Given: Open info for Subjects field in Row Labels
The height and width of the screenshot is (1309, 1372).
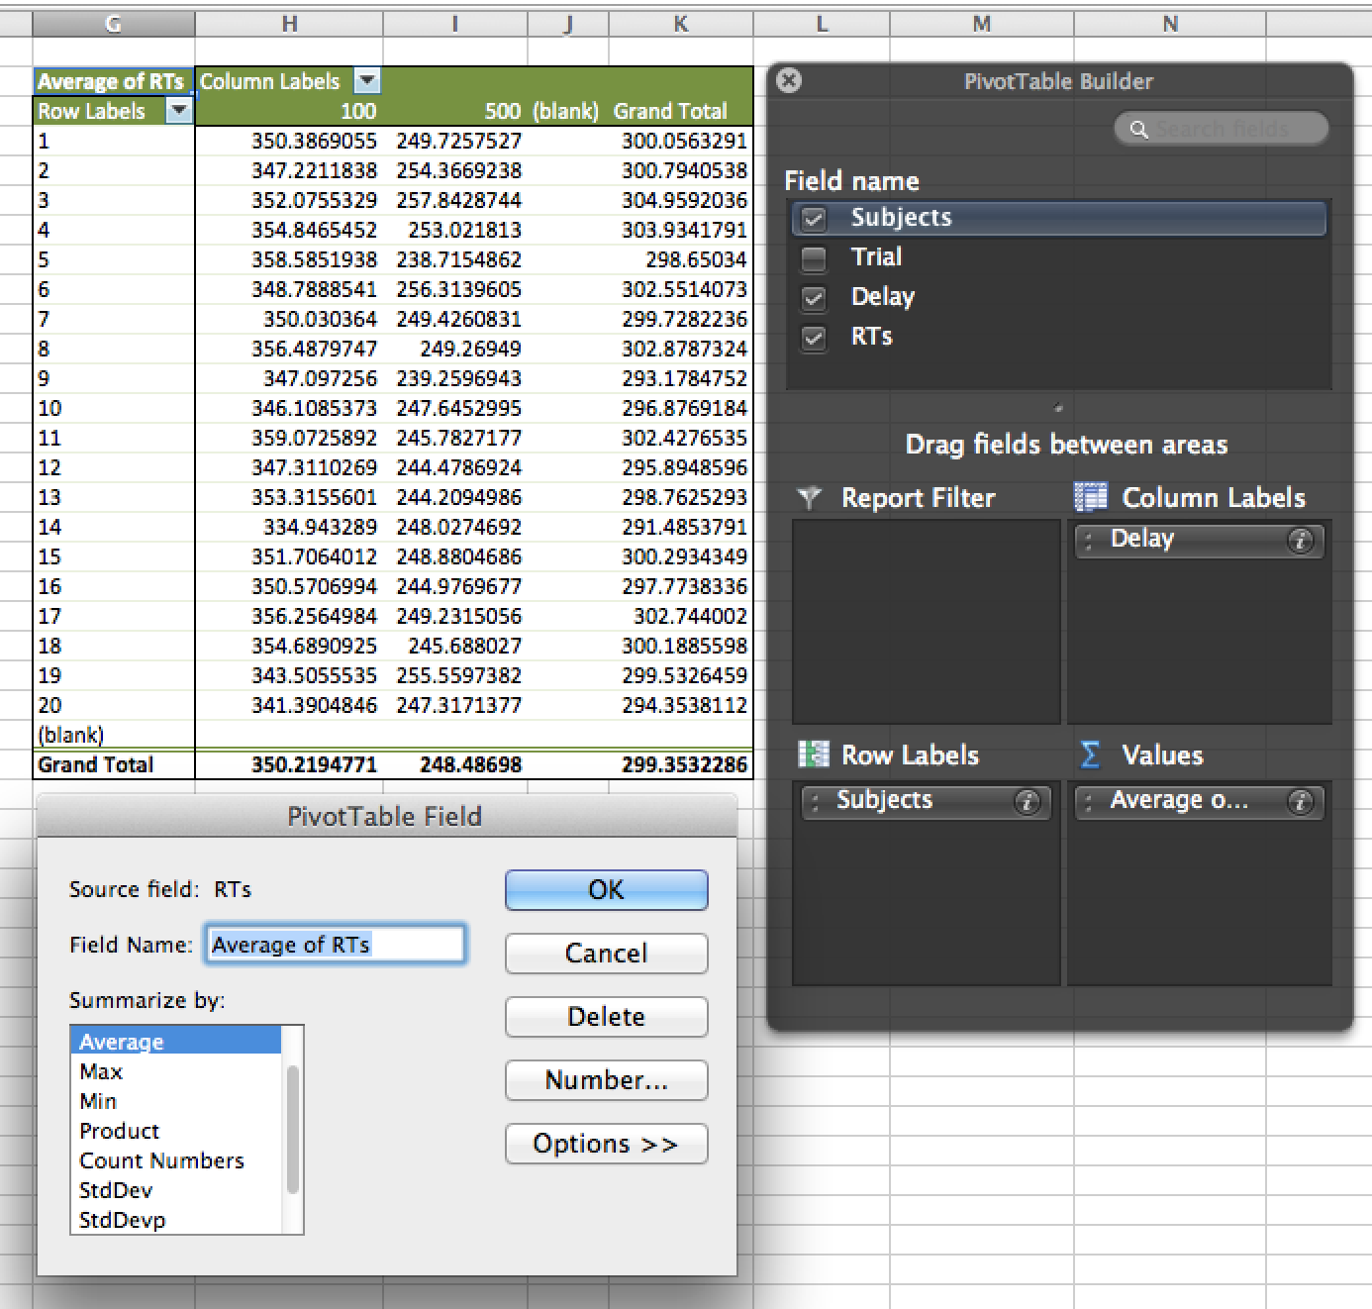Looking at the screenshot, I should coord(1027,802).
